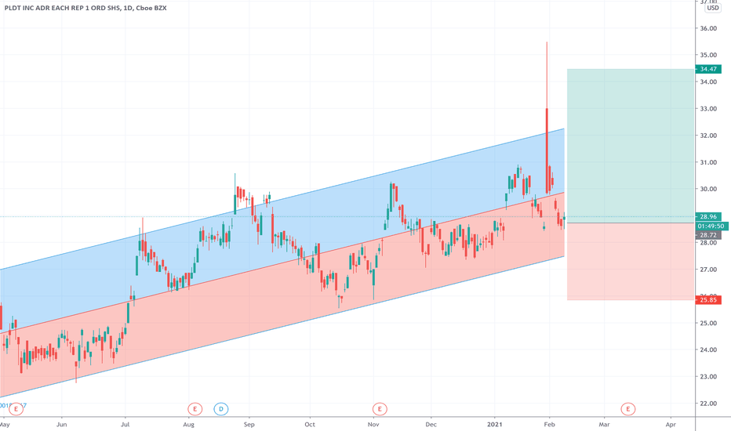Image resolution: width=731 pixels, height=431 pixels.
Task: Click the Apr label on time axis
Action: pyautogui.click(x=671, y=425)
